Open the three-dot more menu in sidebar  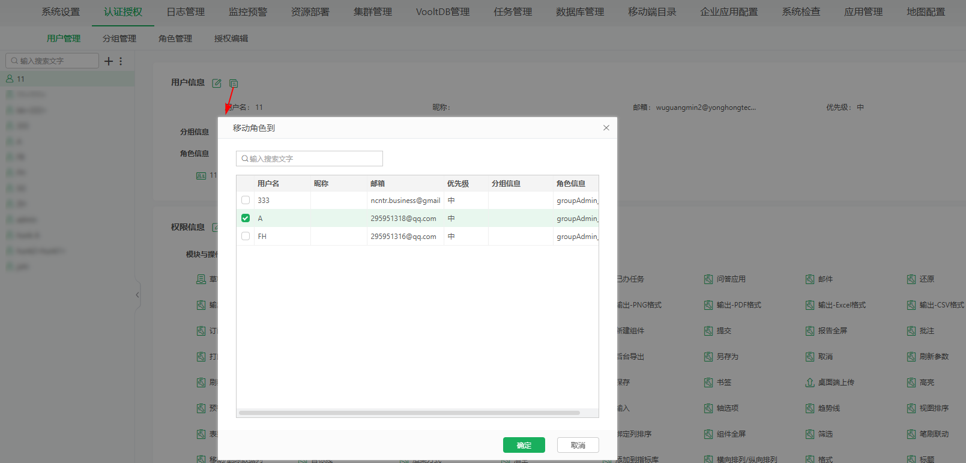point(121,61)
